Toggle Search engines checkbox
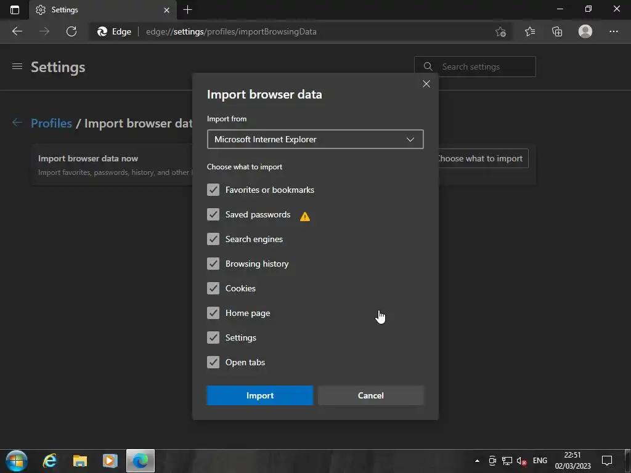 (x=213, y=239)
